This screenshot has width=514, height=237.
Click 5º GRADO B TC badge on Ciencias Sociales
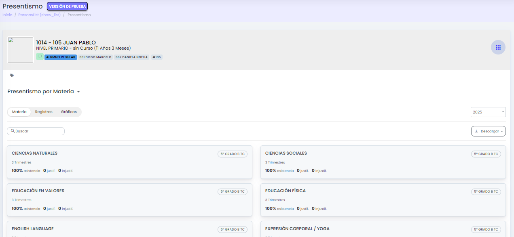tap(486, 154)
